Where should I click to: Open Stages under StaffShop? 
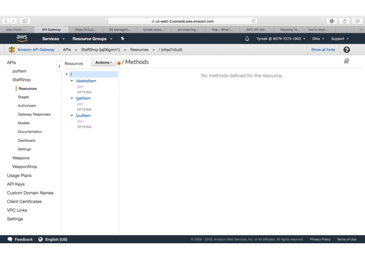pos(23,97)
